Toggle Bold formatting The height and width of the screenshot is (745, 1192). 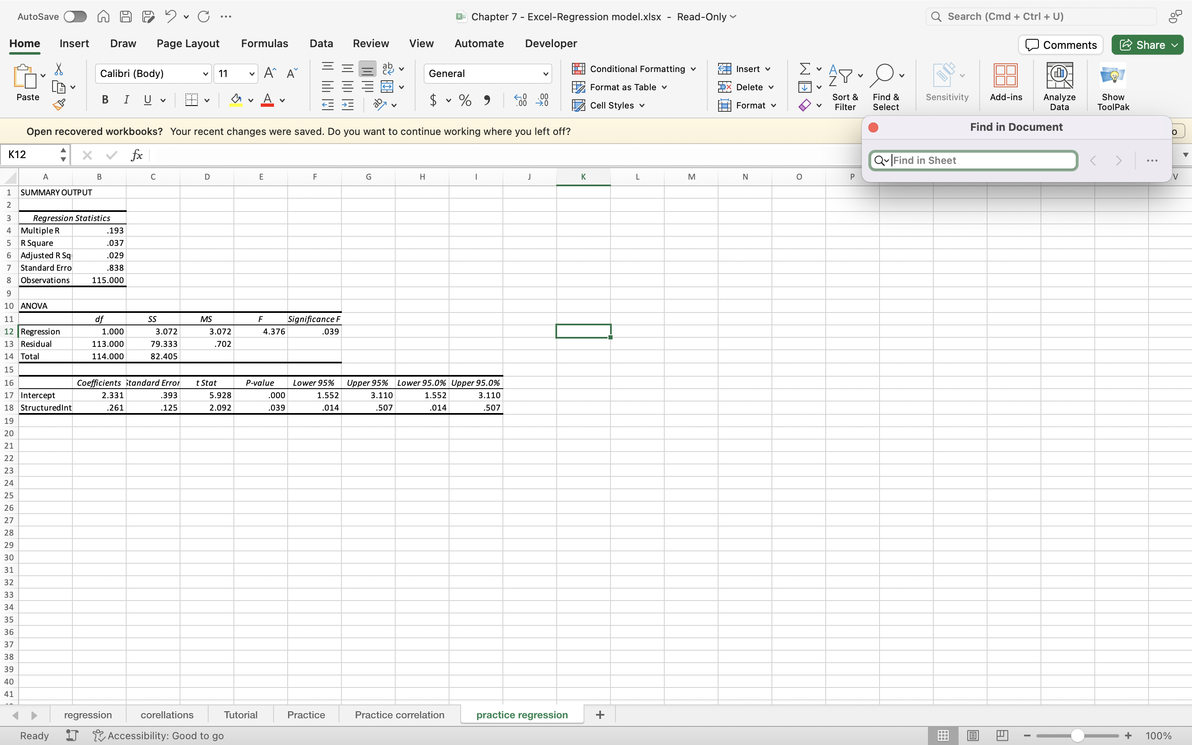pos(105,100)
